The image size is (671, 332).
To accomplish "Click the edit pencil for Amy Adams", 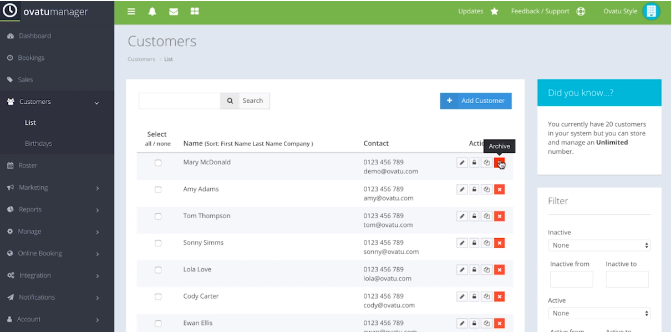I will [462, 189].
